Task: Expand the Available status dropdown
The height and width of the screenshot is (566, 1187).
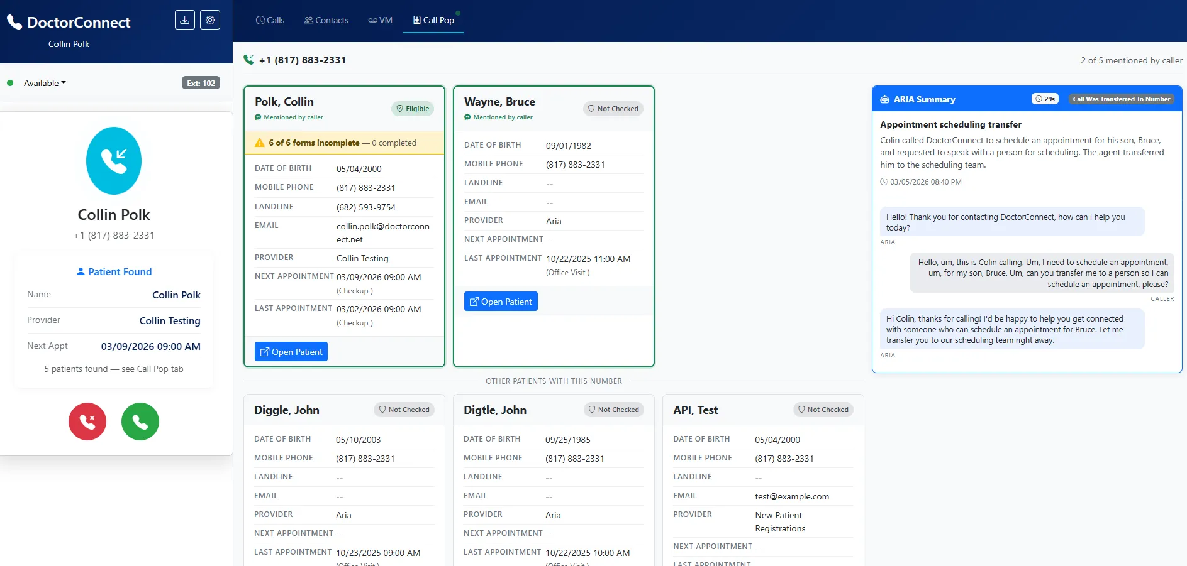Action: point(45,83)
